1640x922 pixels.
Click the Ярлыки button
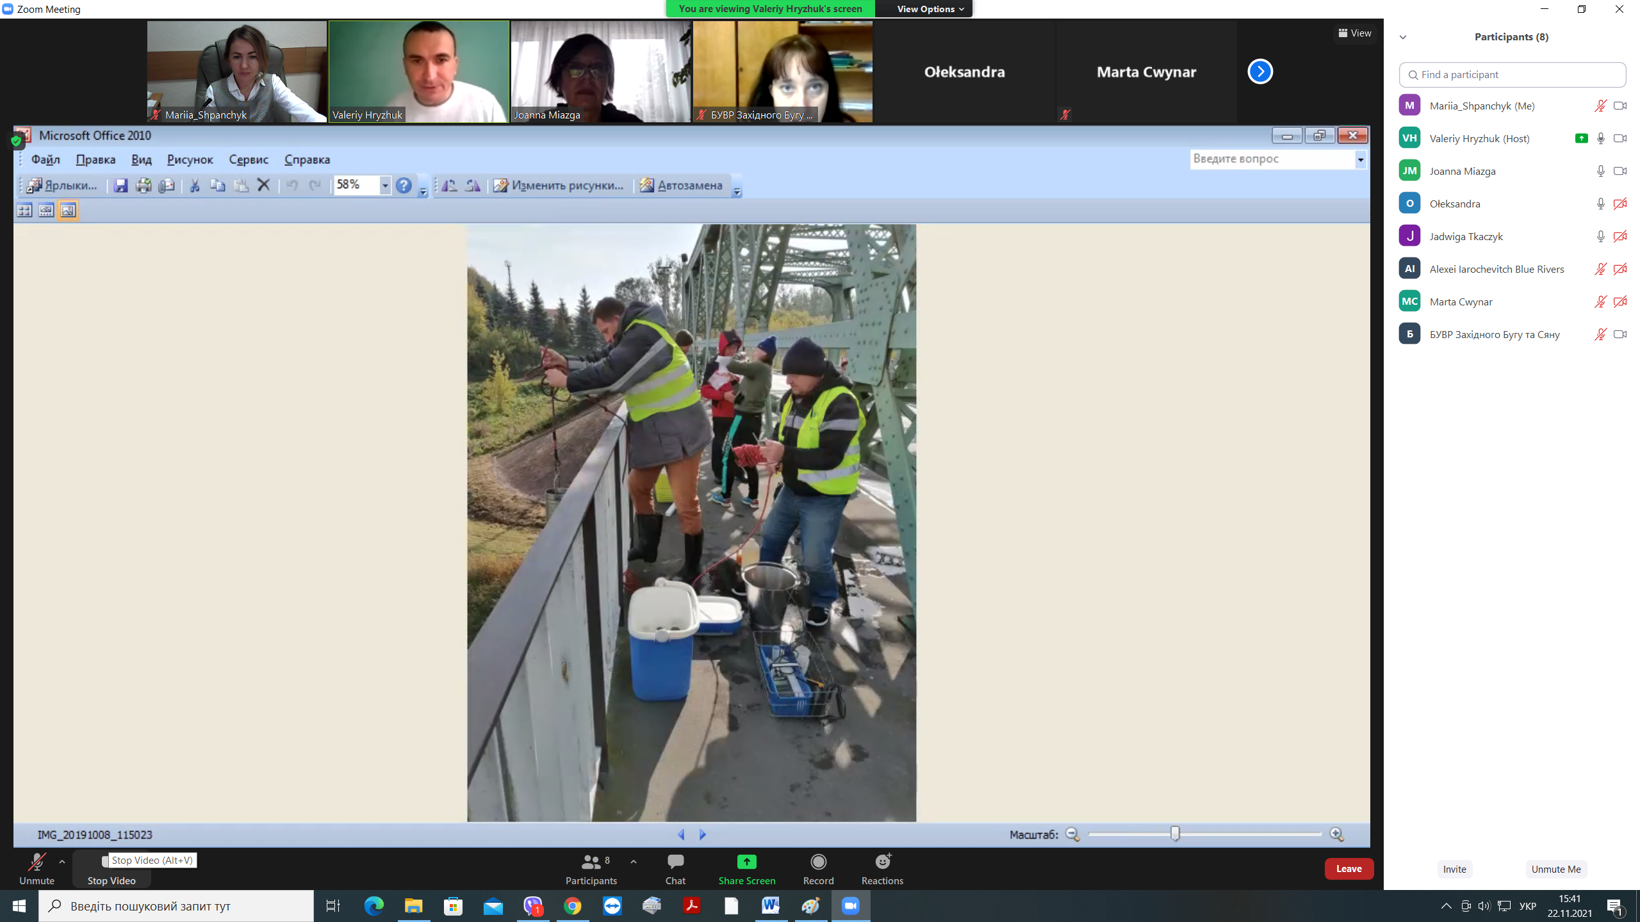pos(62,186)
